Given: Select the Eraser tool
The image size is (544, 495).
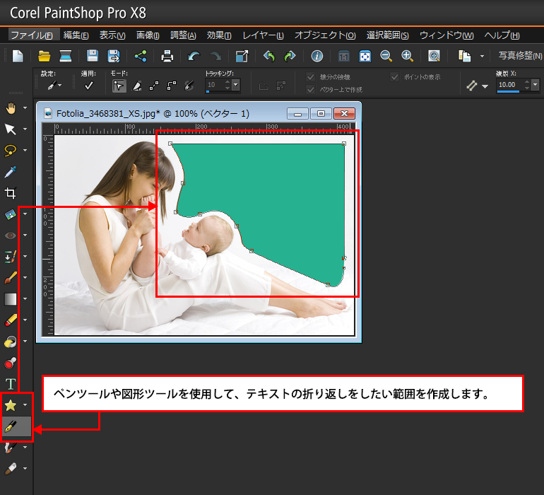Looking at the screenshot, I should (11, 320).
